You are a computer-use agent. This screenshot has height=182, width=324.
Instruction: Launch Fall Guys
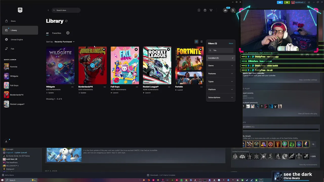[114, 93]
